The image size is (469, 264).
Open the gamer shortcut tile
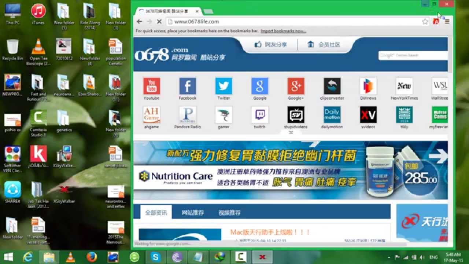pos(224,118)
